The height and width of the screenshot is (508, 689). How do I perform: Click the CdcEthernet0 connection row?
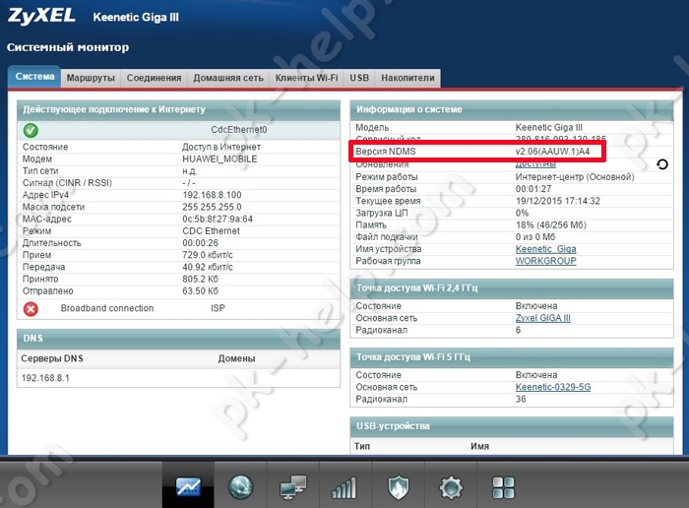[178, 130]
